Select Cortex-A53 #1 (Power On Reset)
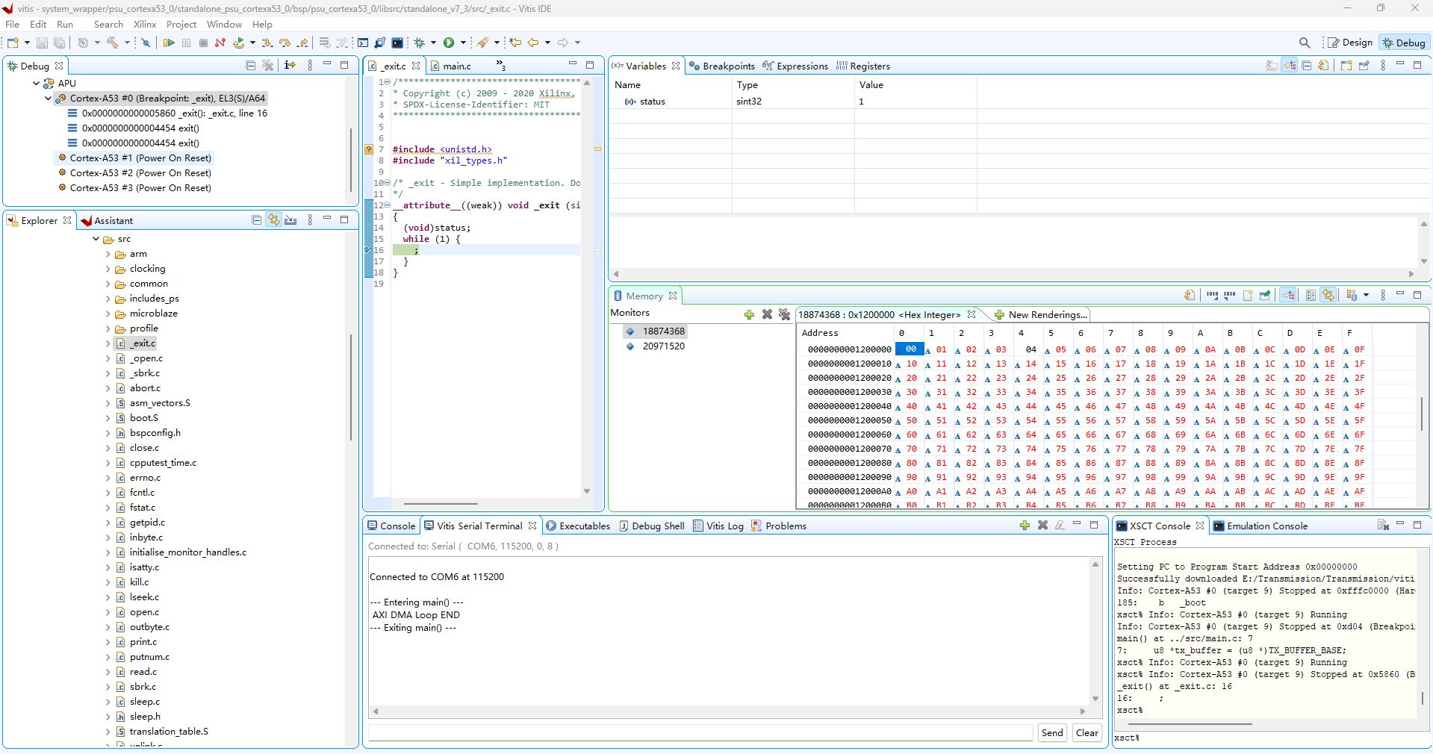Image resolution: width=1433 pixels, height=754 pixels. 140,158
